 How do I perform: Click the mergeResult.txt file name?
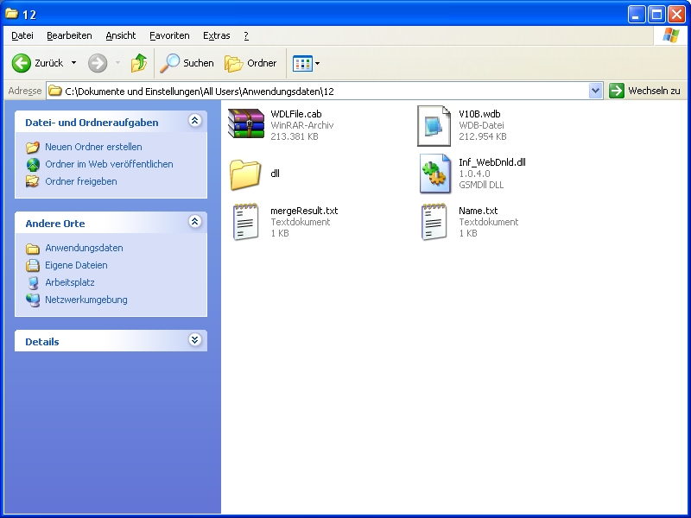[304, 211]
